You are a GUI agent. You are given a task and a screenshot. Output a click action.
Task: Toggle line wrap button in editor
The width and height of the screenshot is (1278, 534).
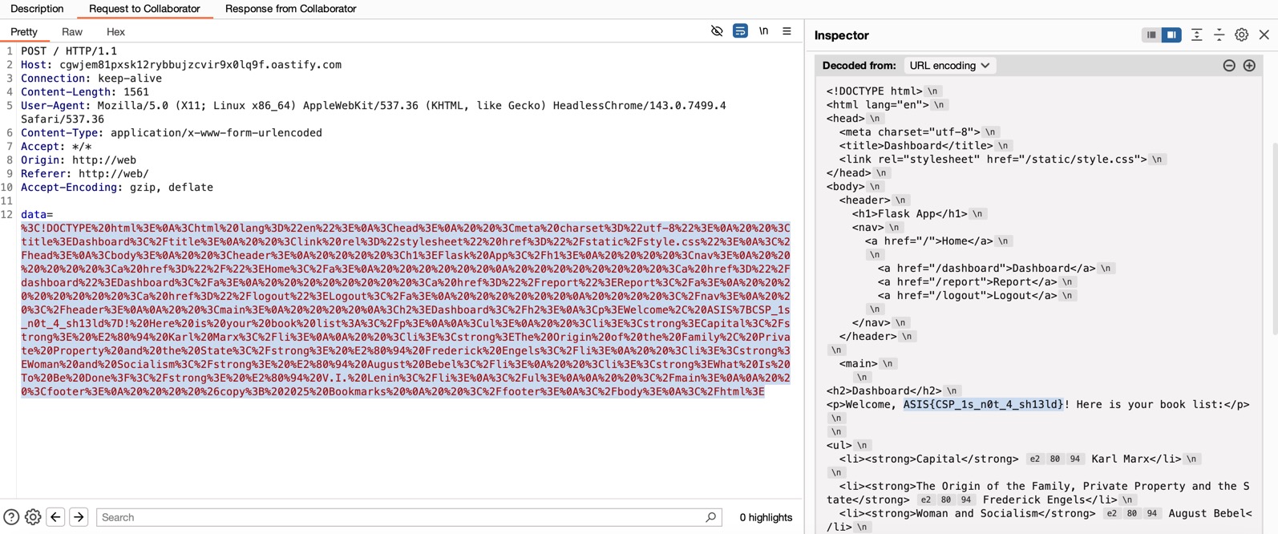(x=740, y=31)
